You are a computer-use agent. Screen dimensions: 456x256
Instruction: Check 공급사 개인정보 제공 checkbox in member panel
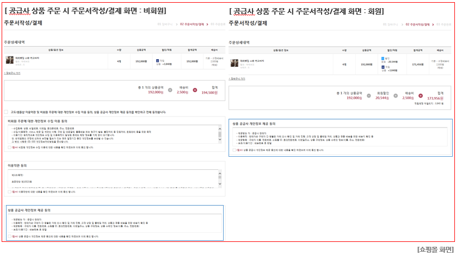pos(234,150)
